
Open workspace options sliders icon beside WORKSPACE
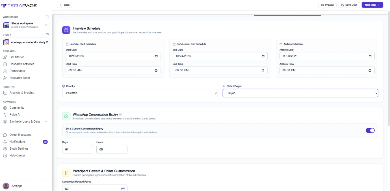(x=47, y=17)
